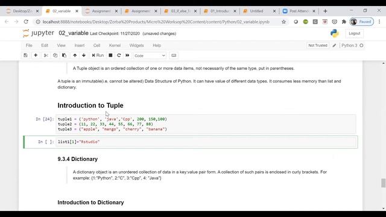Click the list1[1]="Rstudio" code cell
Viewport: 386px width, 217px height.
point(206,142)
